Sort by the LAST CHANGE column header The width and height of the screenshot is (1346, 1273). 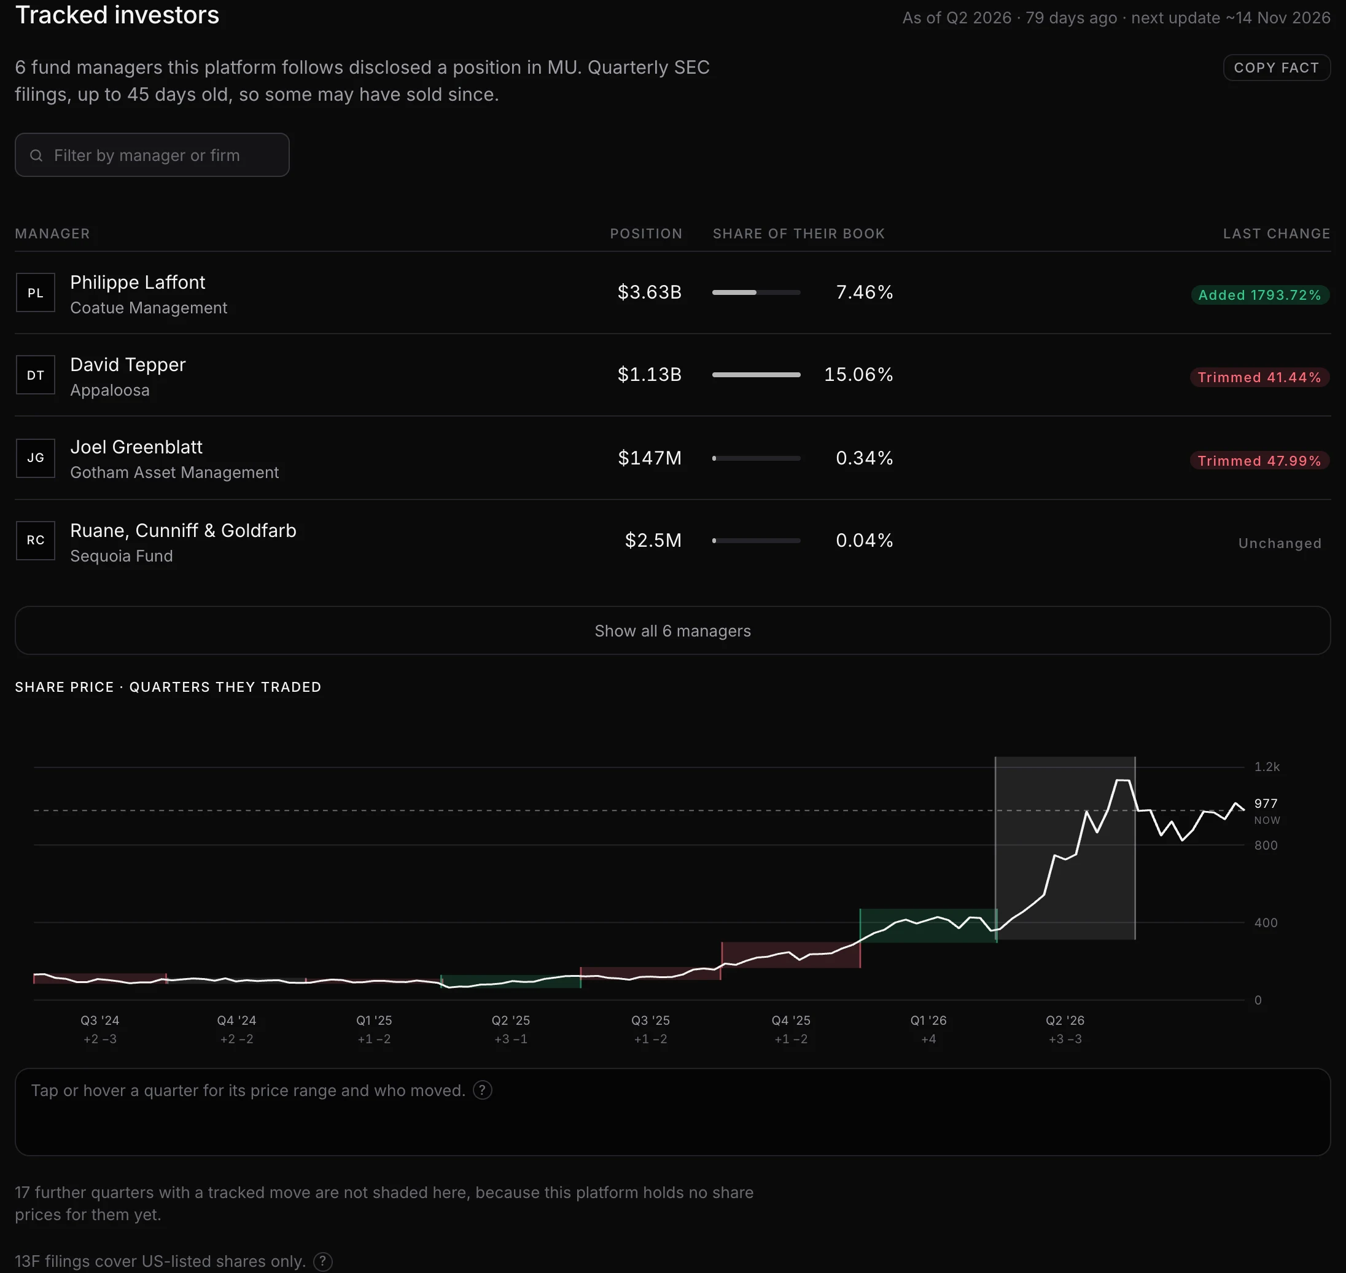1277,233
